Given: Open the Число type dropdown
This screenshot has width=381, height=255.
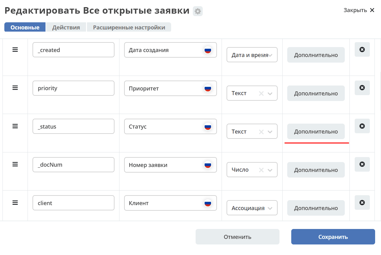Looking at the screenshot, I should pyautogui.click(x=270, y=170).
